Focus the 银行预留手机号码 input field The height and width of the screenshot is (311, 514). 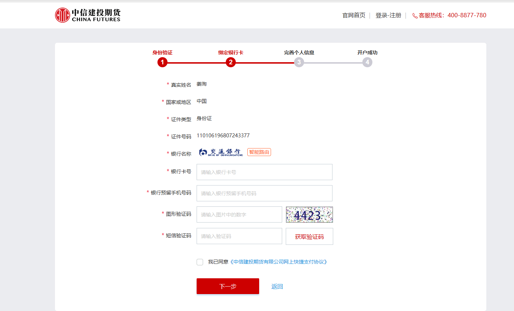265,193
